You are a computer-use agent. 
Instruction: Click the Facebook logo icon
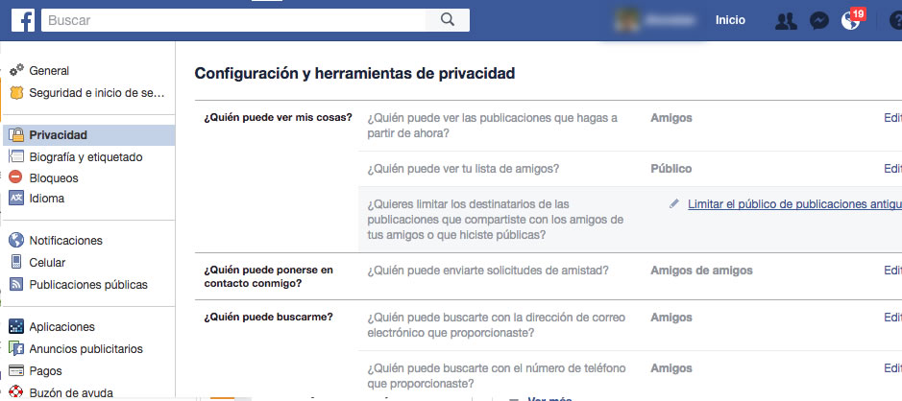[23, 20]
